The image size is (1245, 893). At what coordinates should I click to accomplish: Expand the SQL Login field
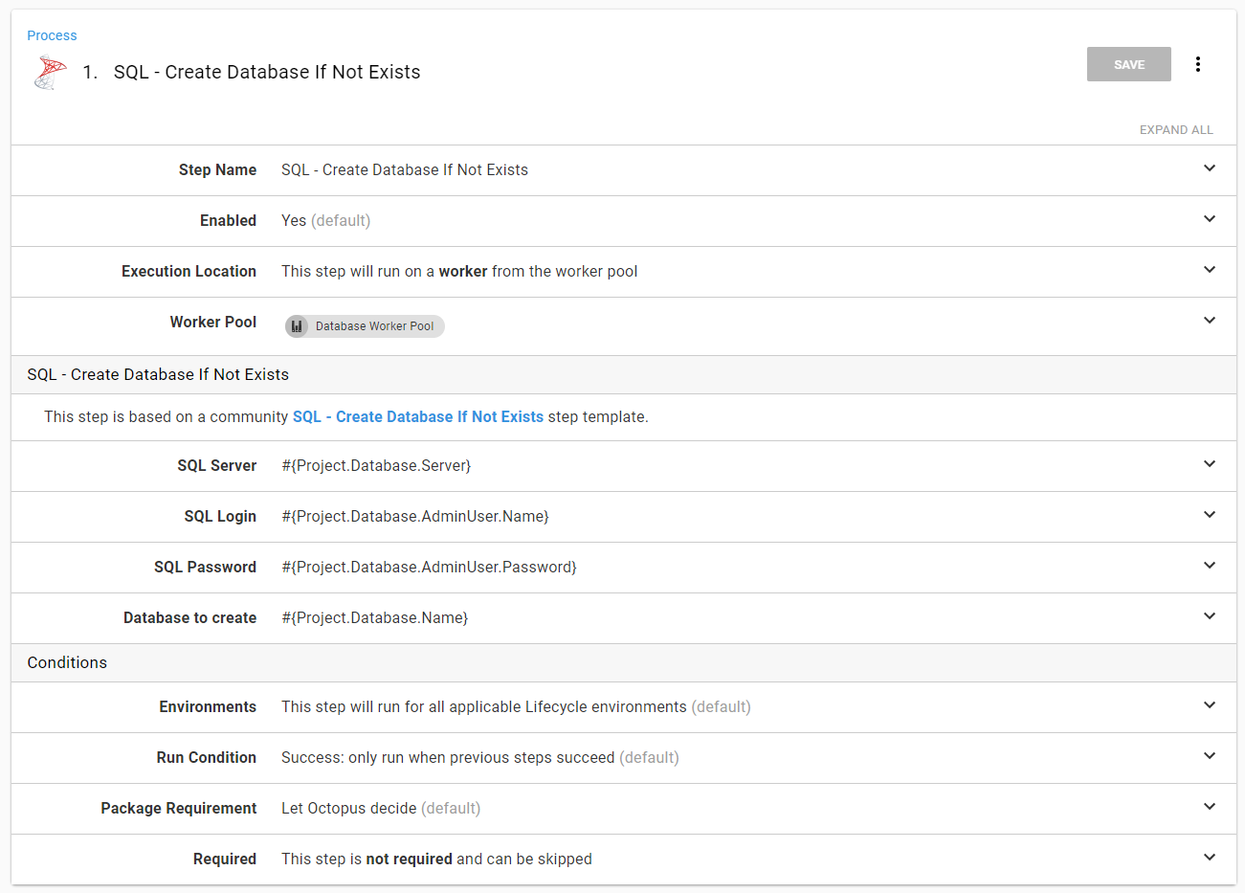(x=1209, y=515)
